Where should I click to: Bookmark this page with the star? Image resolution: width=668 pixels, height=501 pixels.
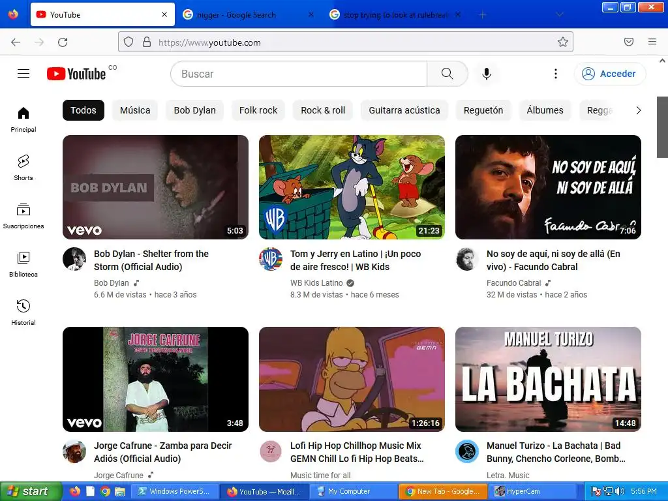563,42
